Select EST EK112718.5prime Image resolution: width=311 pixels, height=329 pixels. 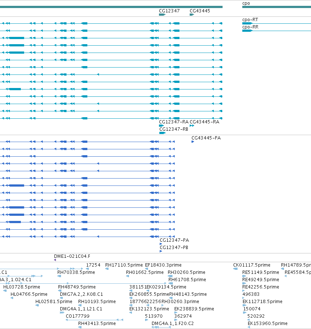262,302
